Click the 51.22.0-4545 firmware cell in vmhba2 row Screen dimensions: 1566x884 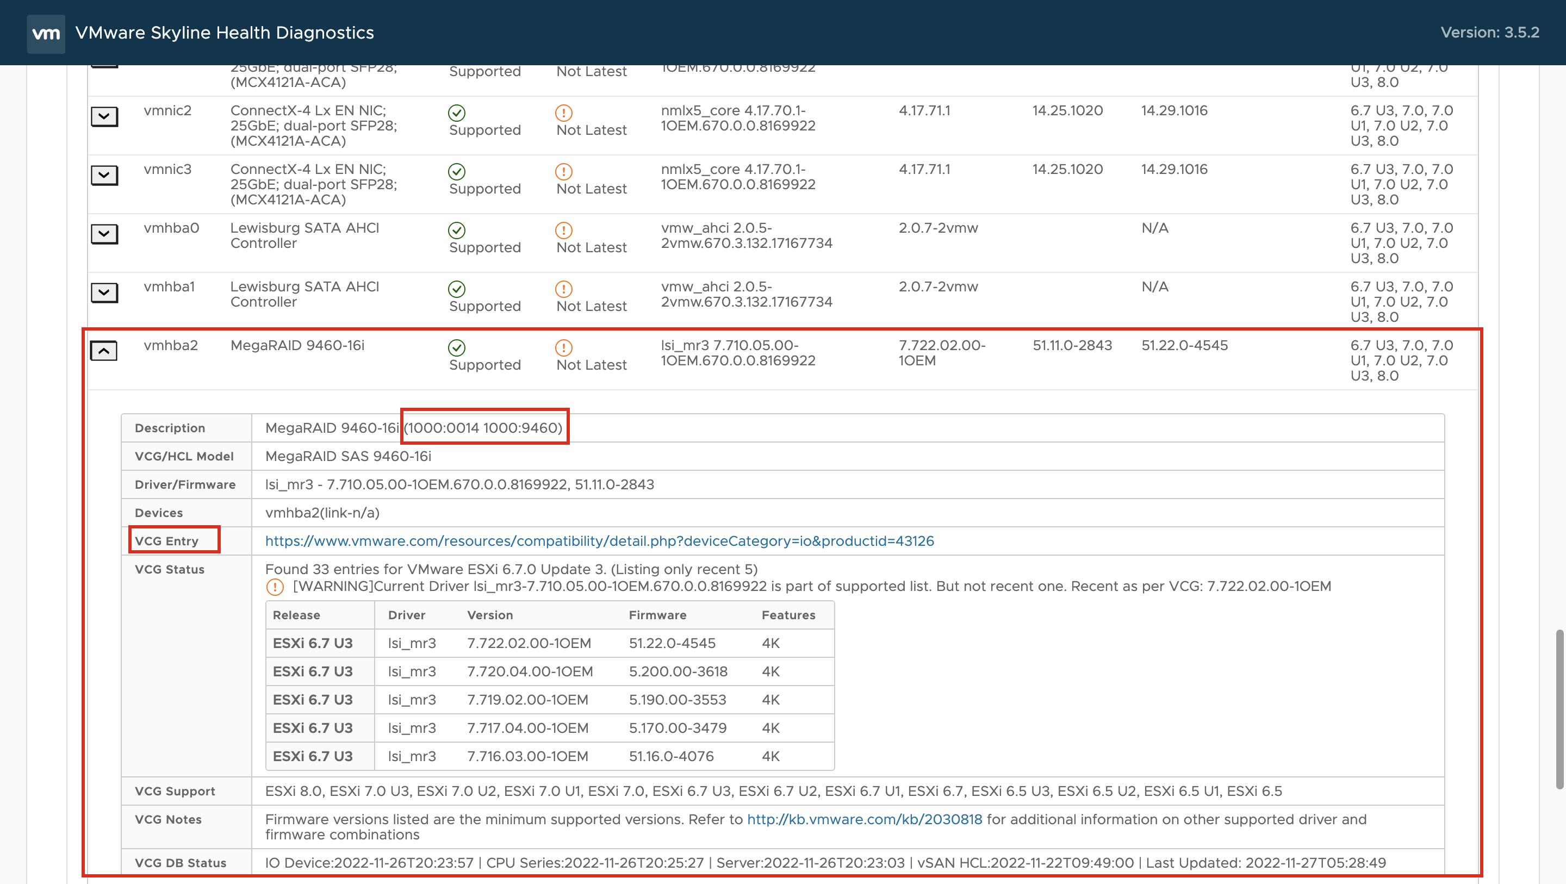pyautogui.click(x=1184, y=345)
